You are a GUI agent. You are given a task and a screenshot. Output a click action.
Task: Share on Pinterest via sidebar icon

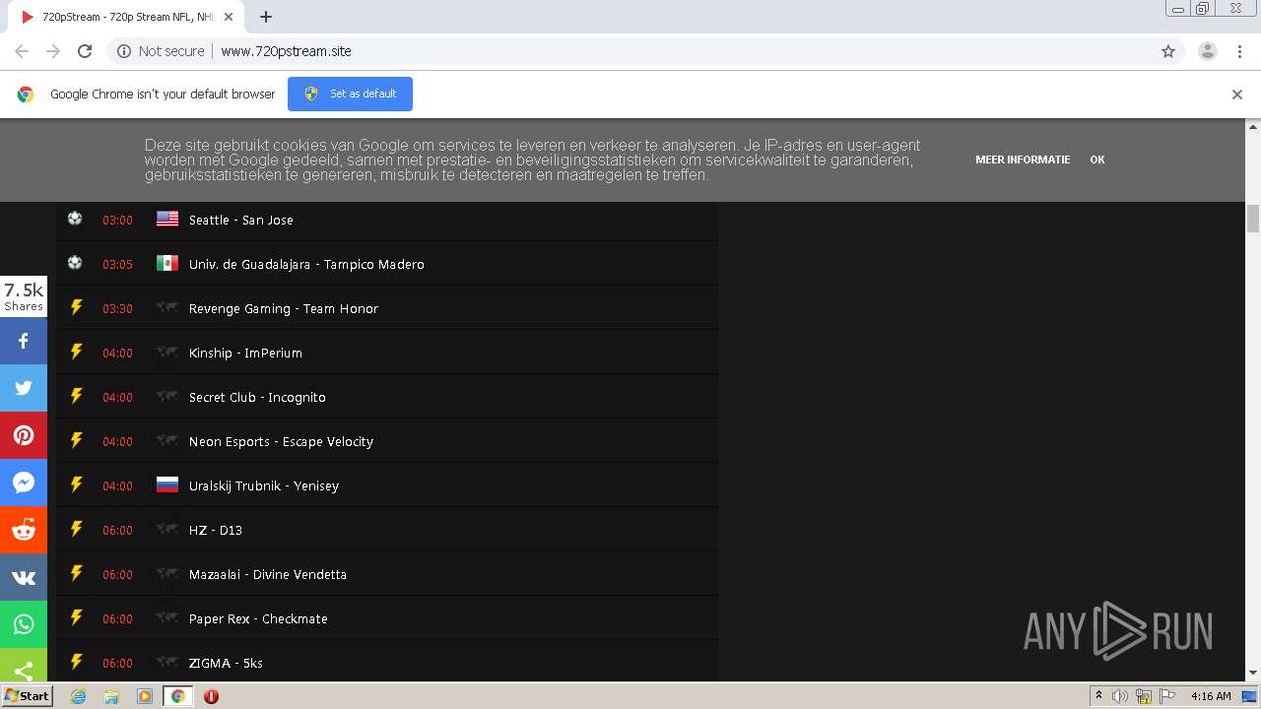[24, 435]
